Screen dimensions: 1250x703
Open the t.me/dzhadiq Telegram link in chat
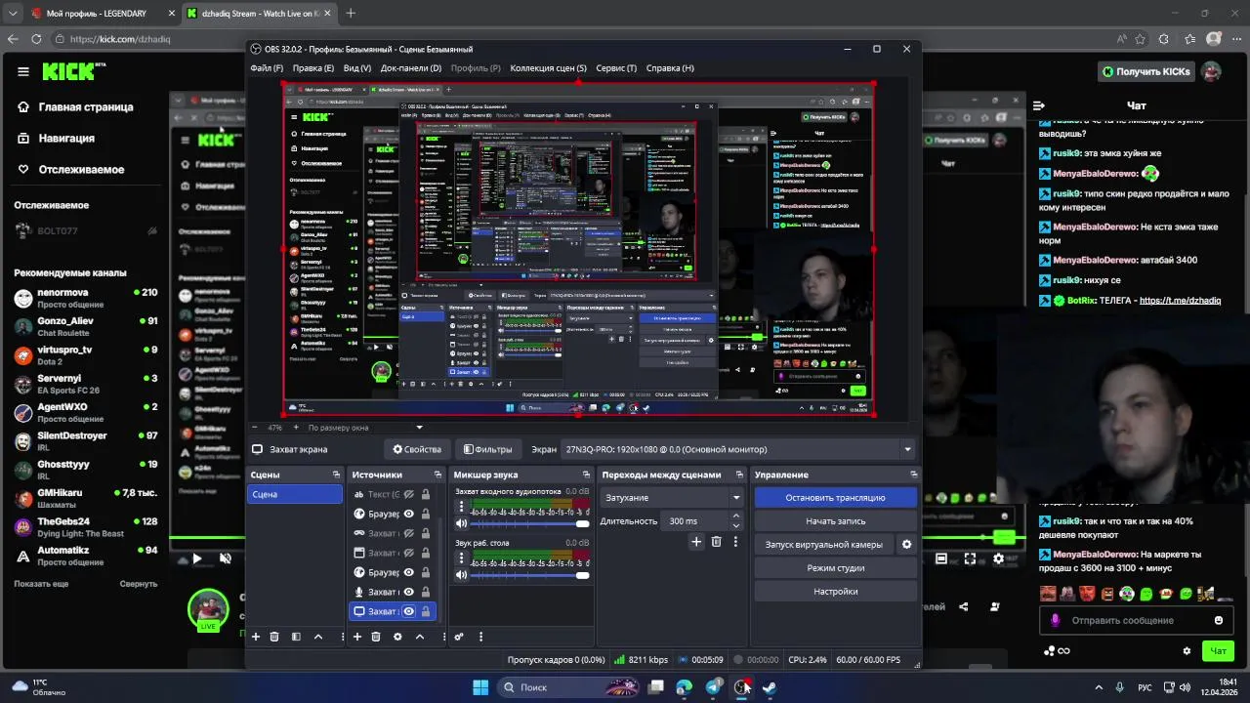pos(1180,301)
